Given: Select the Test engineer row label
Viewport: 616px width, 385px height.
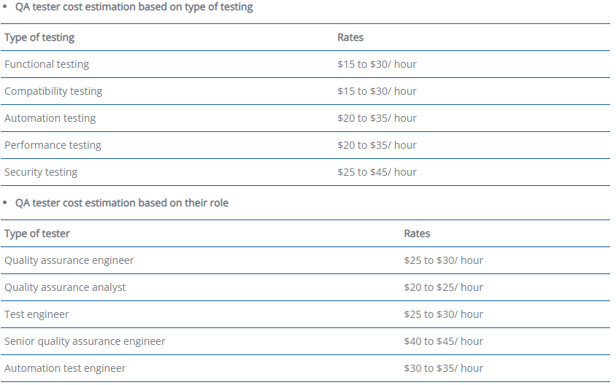Looking at the screenshot, I should (36, 314).
